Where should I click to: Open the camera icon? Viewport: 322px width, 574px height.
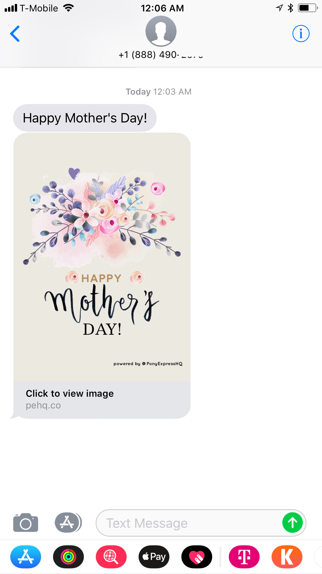click(x=26, y=523)
